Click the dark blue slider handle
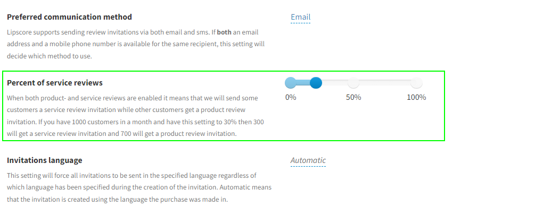Viewport: 543px width, 224px height. click(x=316, y=83)
